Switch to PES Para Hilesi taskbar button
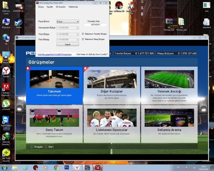 [x=98, y=168]
